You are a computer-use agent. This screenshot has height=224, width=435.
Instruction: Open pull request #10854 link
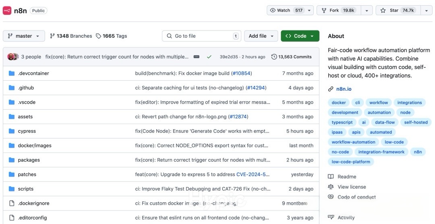pyautogui.click(x=241, y=73)
